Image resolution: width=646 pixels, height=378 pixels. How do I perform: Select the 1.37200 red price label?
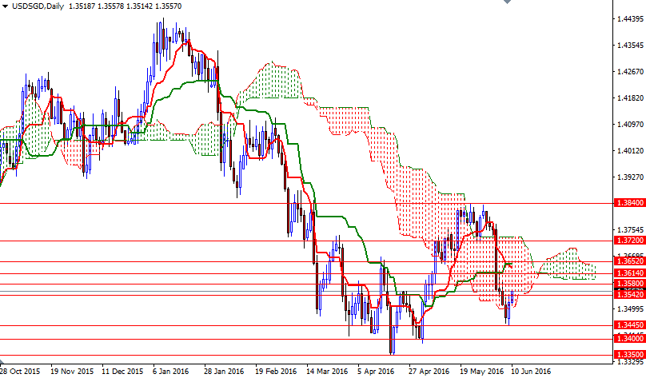(628, 241)
